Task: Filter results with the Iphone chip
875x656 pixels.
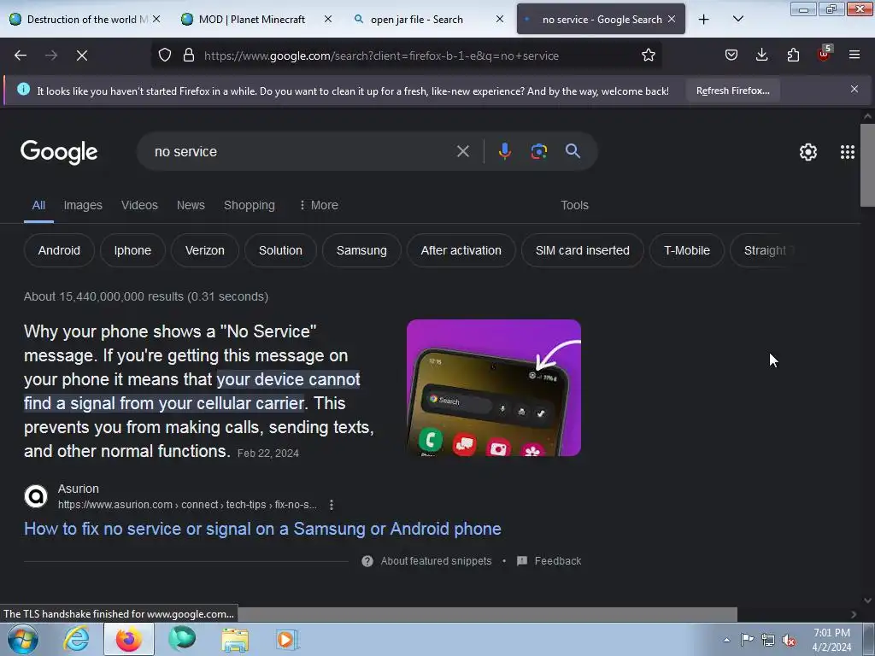Action: (132, 250)
